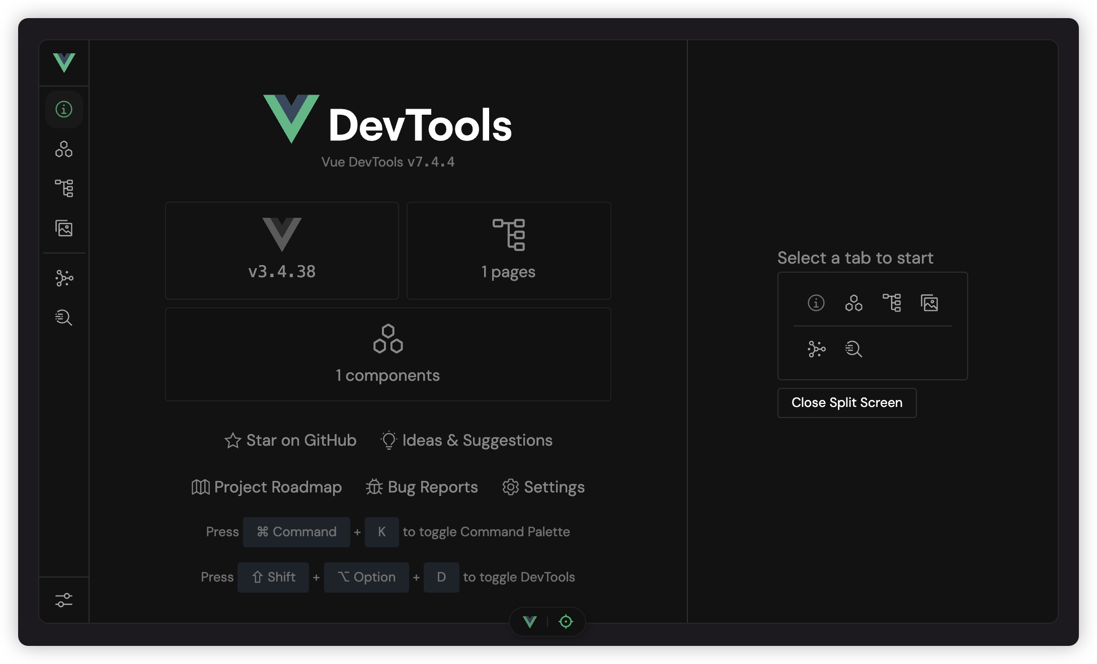
Task: Select the Components icon in the split screen panel
Action: [853, 303]
